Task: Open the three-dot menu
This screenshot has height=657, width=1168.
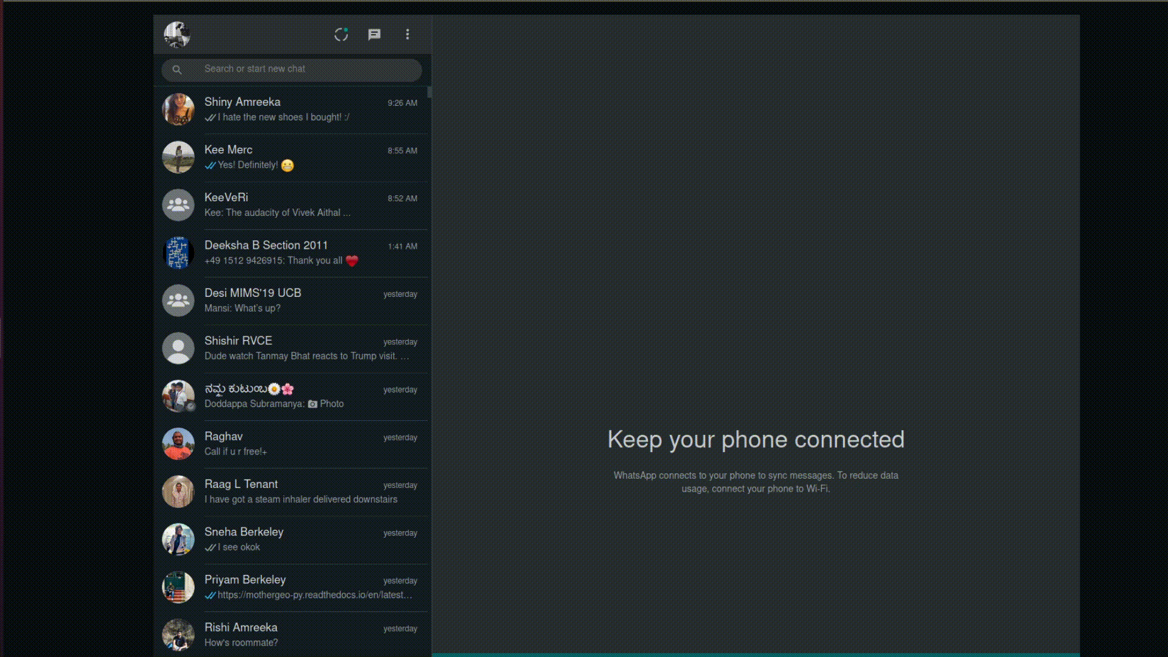Action: coord(408,35)
